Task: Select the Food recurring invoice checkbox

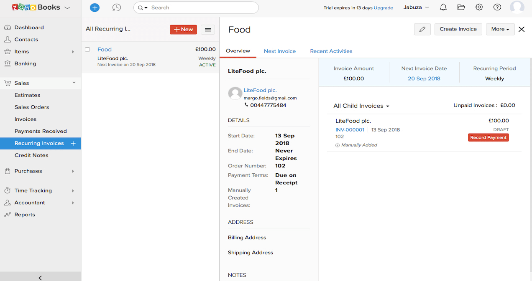Action: [x=87, y=49]
